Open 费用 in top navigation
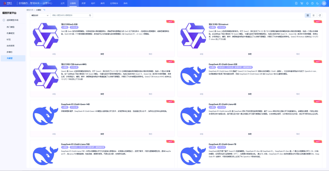 103,3
